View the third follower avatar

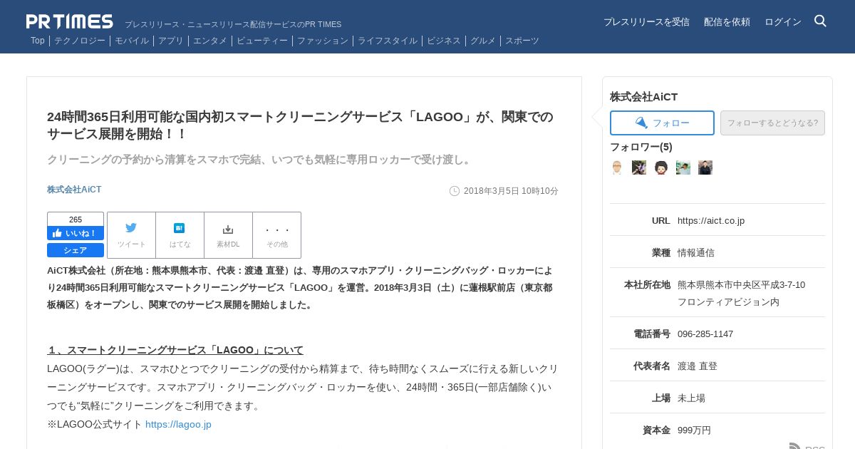pos(661,167)
